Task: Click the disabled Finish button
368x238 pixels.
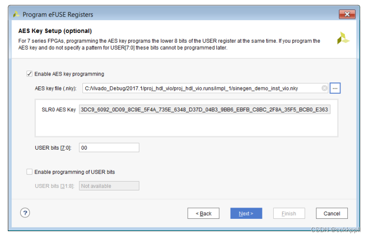Action: pyautogui.click(x=289, y=213)
